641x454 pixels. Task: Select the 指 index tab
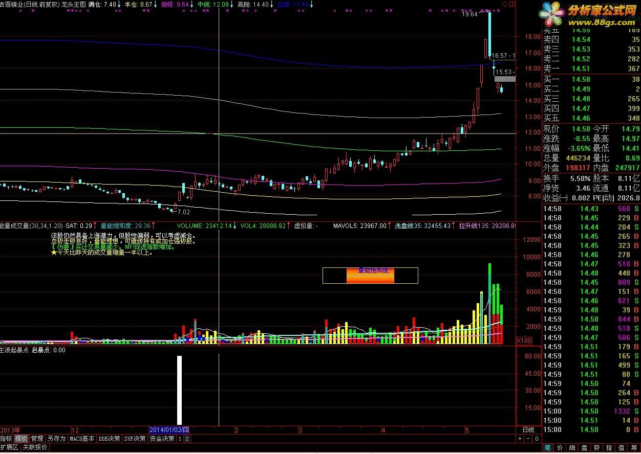(609, 447)
